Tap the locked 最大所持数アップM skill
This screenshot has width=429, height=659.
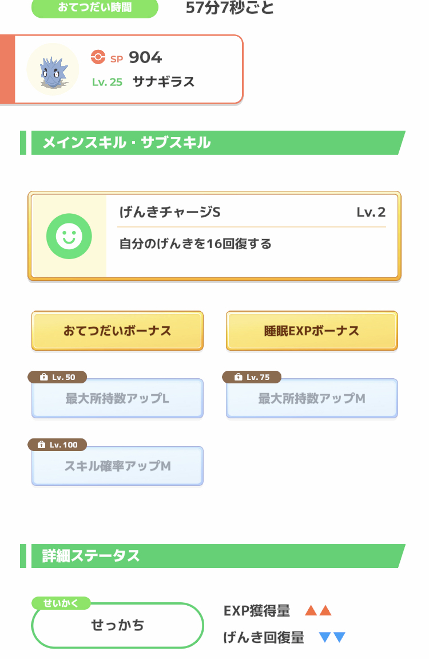pos(312,399)
